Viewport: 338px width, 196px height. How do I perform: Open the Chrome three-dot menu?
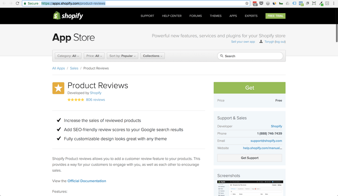tap(334, 3)
